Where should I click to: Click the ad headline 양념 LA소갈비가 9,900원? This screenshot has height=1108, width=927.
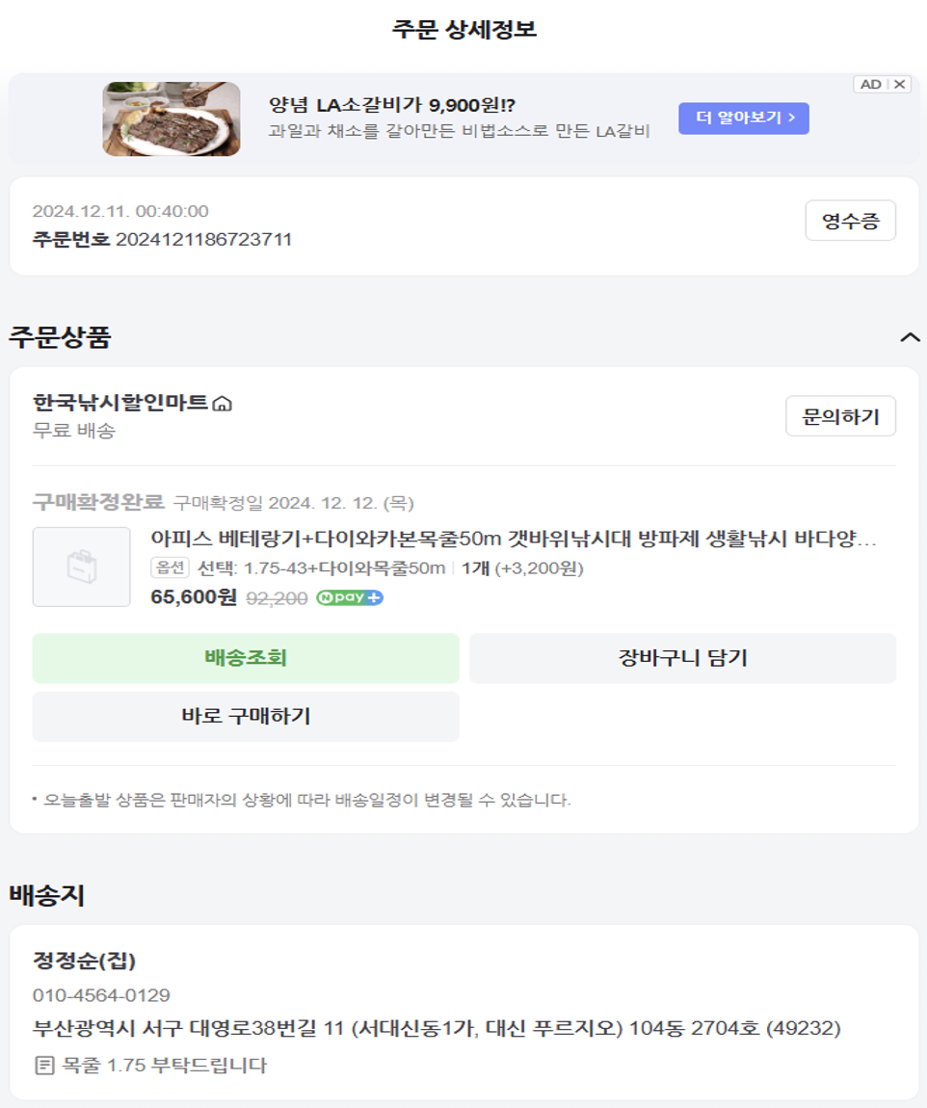pos(392,105)
